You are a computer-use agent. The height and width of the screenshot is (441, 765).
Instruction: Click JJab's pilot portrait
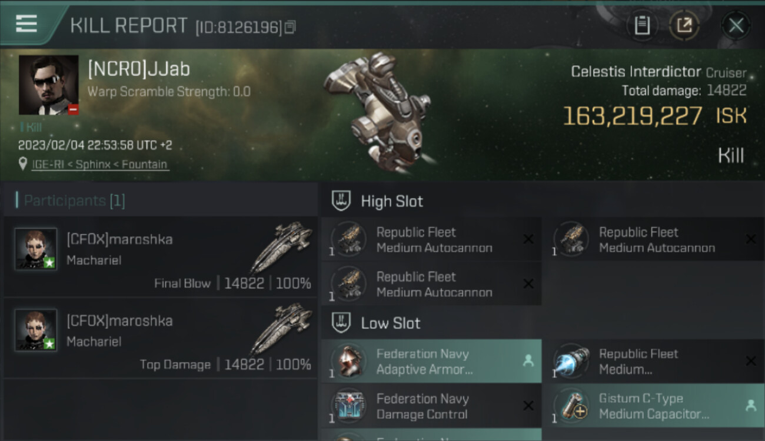48,85
